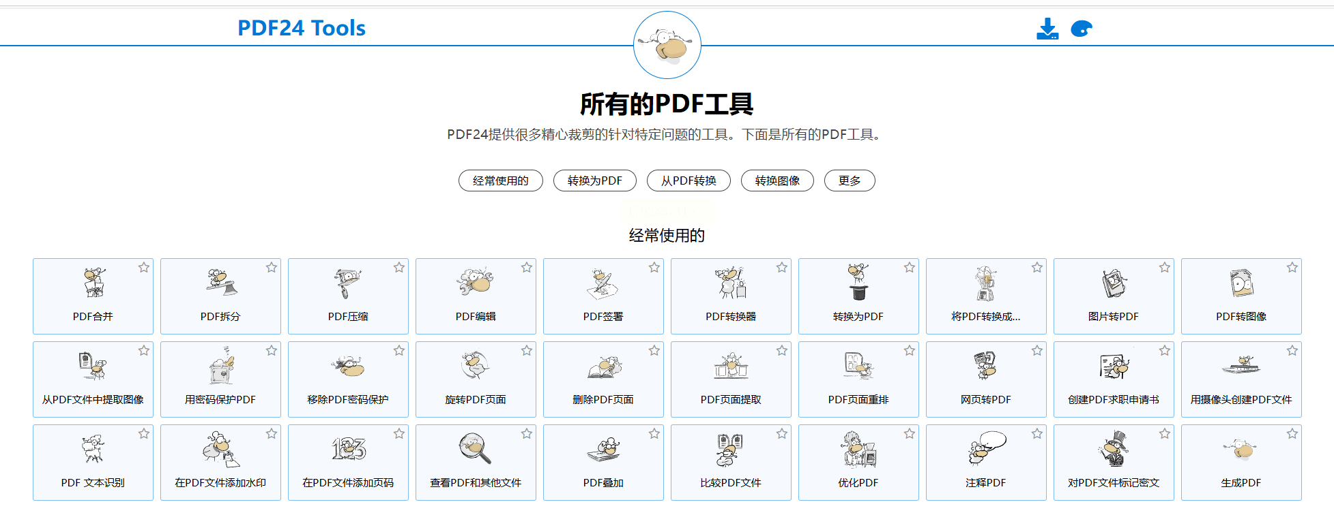The height and width of the screenshot is (530, 1334).
Task: Select the 对PDF文件标记密文 card label
Action: (x=1114, y=483)
